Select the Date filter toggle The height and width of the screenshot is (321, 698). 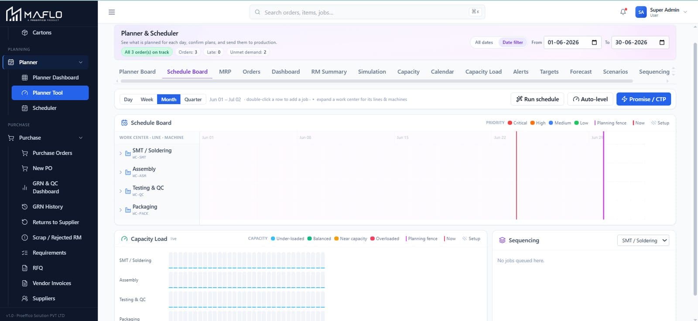click(x=513, y=42)
